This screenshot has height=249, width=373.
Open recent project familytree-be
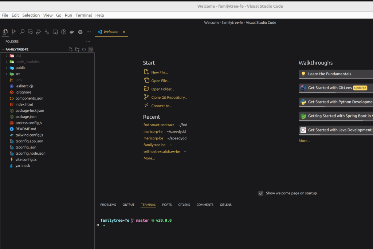coord(154,145)
